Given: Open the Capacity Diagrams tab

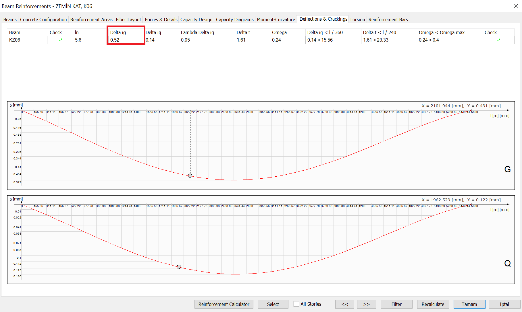Looking at the screenshot, I should coord(234,19).
